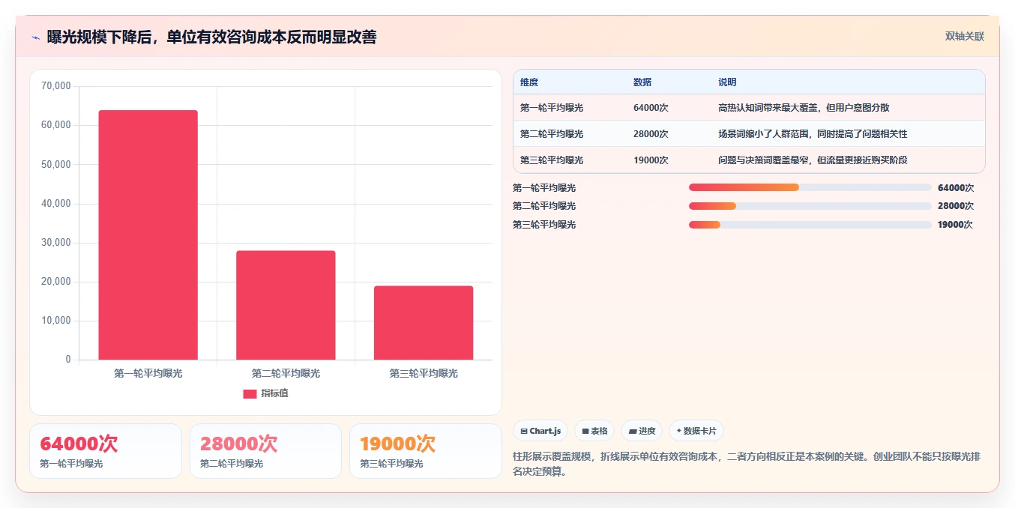The image size is (1015, 508).
Task: Click the 维度 column header
Action: point(529,82)
